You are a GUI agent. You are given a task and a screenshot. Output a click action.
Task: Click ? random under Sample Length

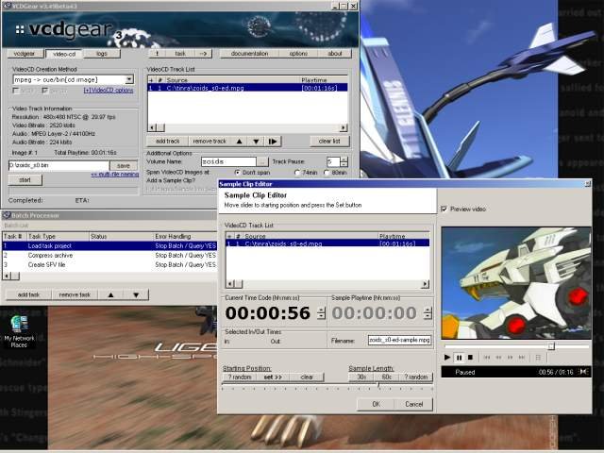pos(416,377)
